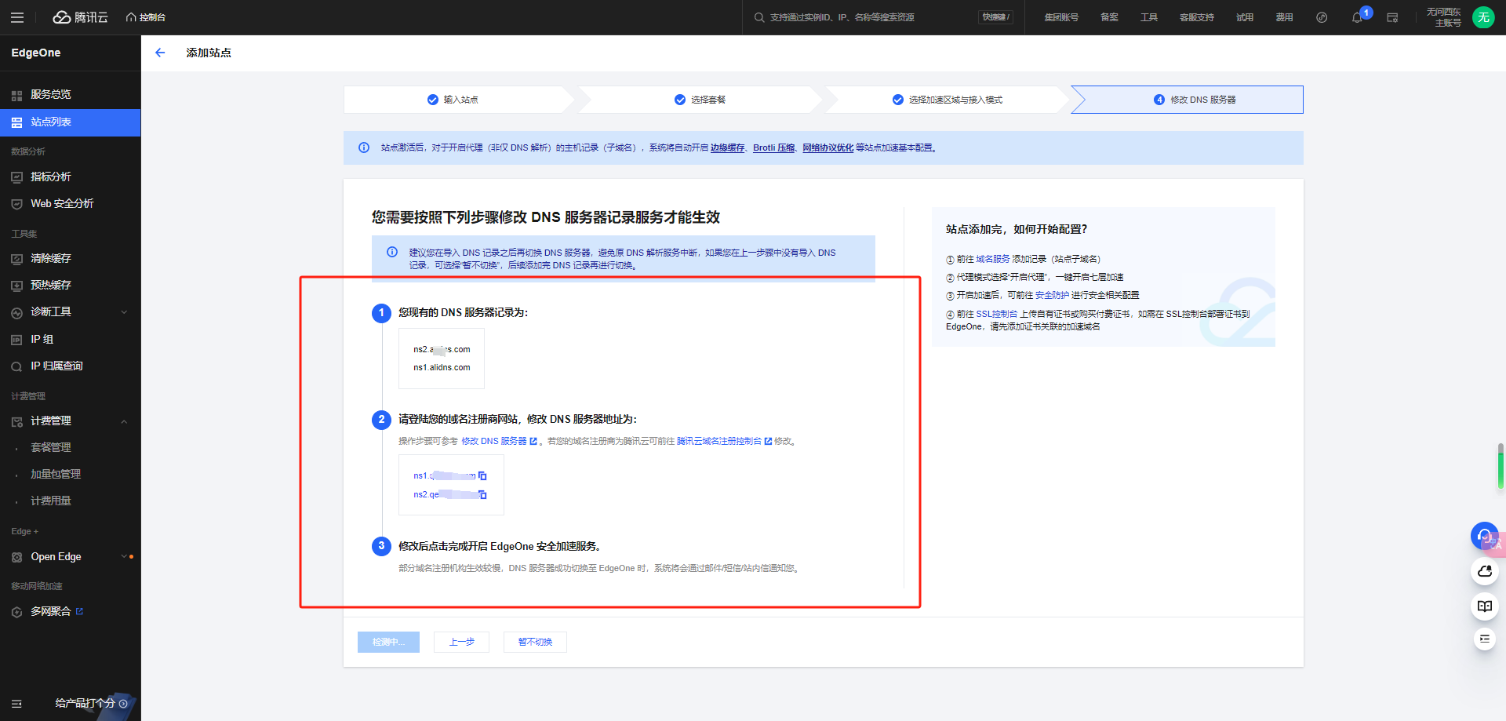The width and height of the screenshot is (1506, 721).
Task: Click the wallet icon in header
Action: coord(1392,17)
